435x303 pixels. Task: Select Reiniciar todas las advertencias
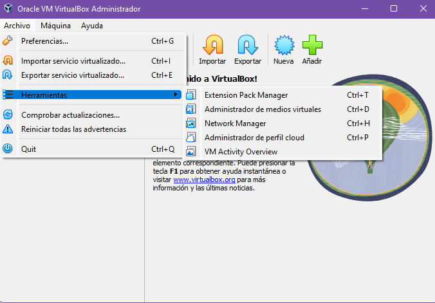coord(93,129)
